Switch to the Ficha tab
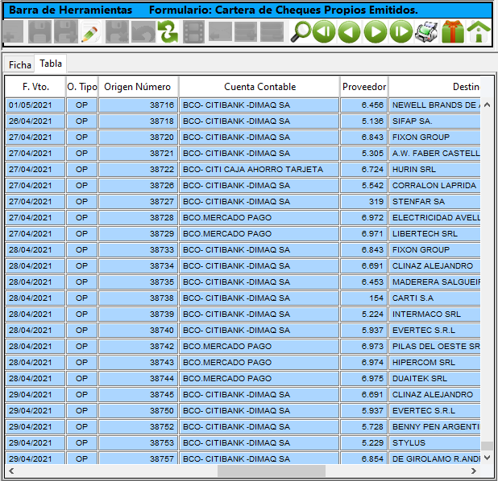This screenshot has width=498, height=481. coord(19,65)
